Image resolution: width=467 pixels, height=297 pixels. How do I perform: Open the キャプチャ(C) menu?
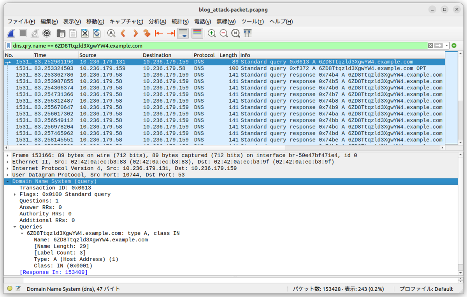126,22
